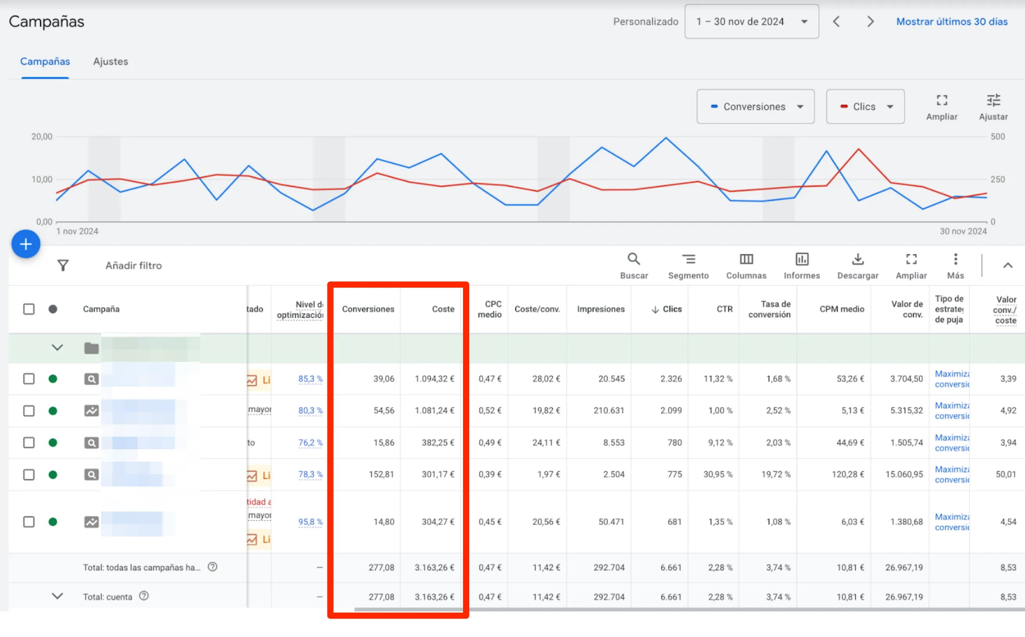Click the filter funnel icon
Viewport: 1025px width, 637px height.
(x=63, y=265)
